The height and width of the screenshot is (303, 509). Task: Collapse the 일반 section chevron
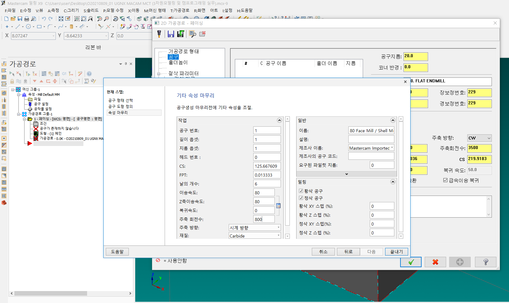coord(393,120)
